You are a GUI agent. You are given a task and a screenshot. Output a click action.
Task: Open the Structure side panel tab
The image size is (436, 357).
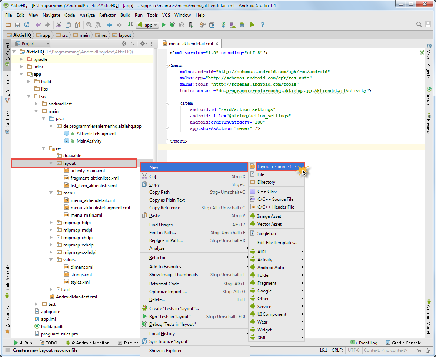click(x=7, y=89)
